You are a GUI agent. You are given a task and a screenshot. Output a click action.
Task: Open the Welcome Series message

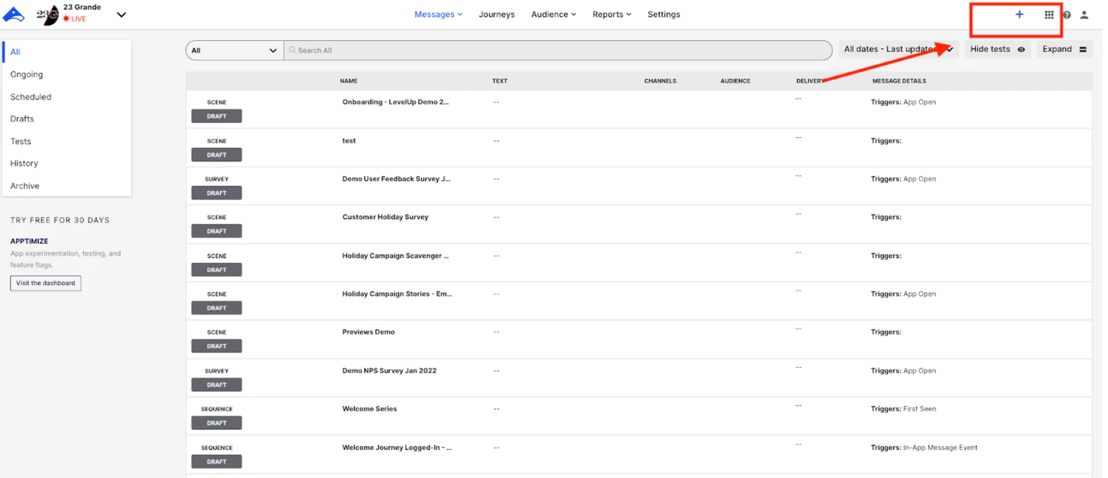click(x=369, y=409)
